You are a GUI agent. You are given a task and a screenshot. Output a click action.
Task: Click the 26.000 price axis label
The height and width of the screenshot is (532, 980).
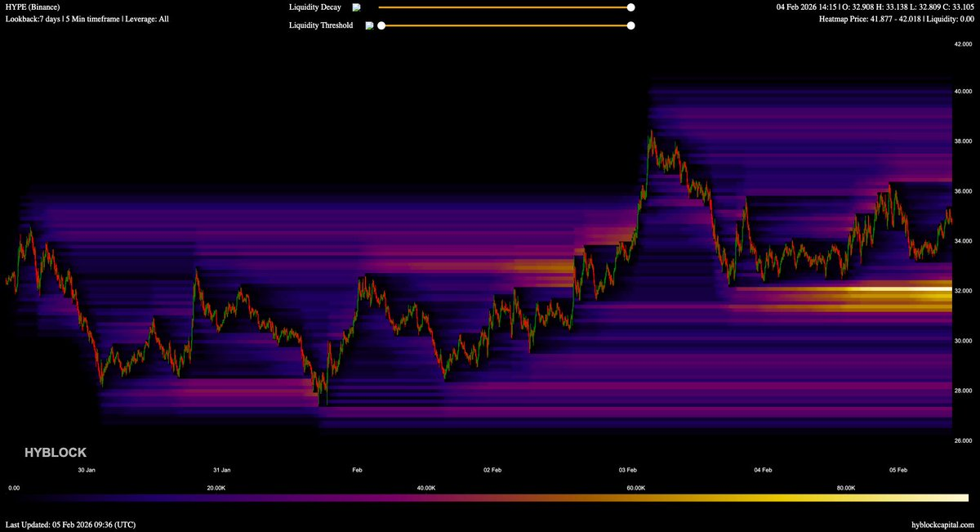963,440
